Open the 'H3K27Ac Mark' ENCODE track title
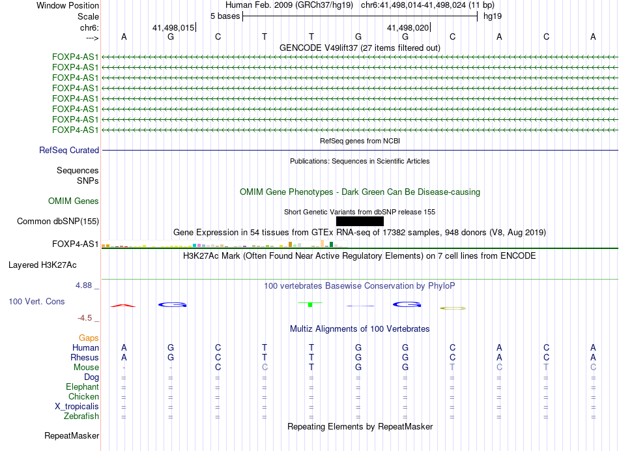Image resolution: width=619 pixels, height=451 pixels. (360, 256)
